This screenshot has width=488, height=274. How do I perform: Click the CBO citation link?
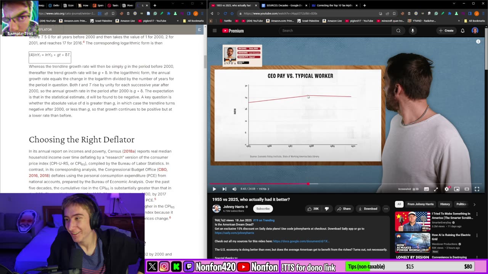pos(162,169)
